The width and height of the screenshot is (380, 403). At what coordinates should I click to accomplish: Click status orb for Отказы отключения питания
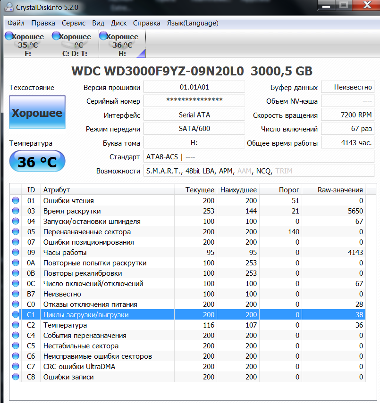16,304
